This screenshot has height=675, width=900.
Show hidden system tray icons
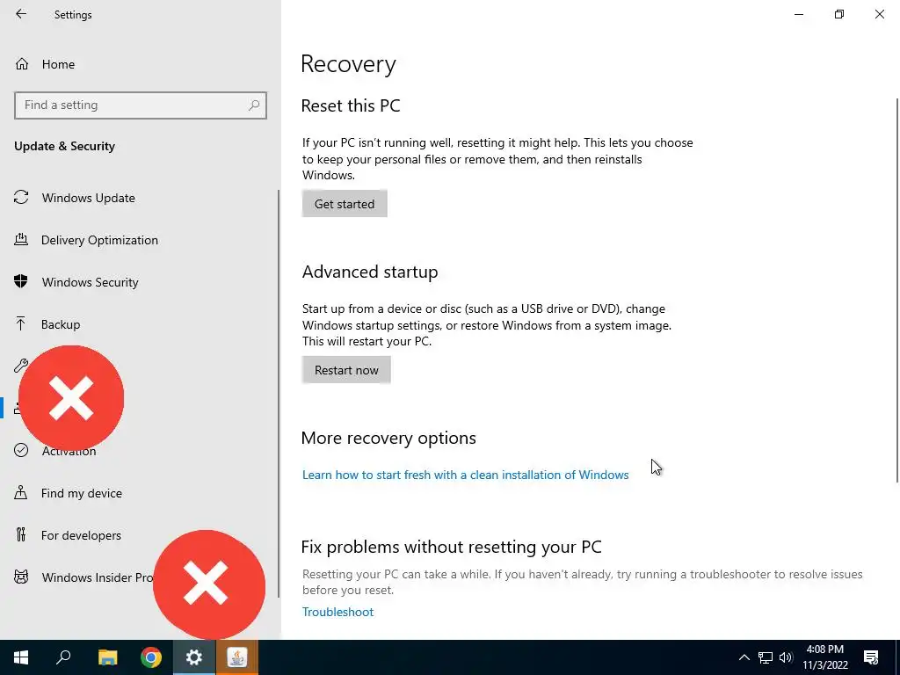pos(744,657)
